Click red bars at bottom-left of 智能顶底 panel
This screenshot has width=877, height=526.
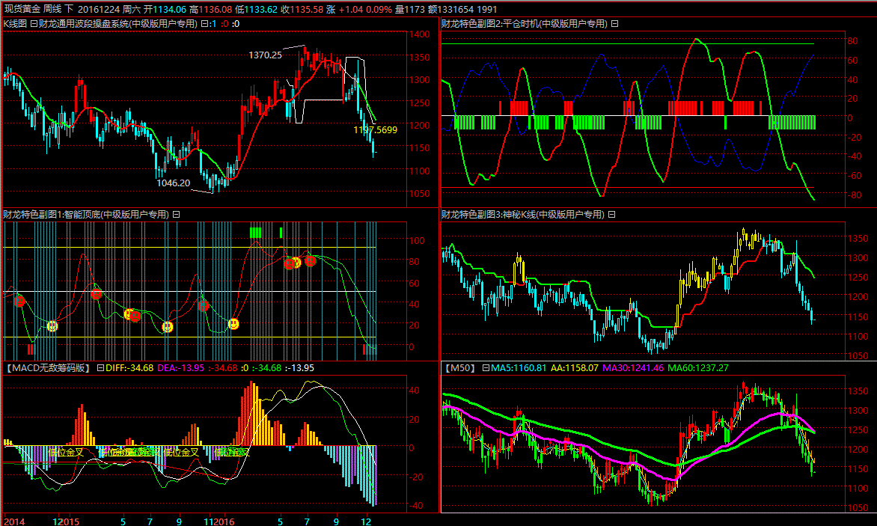click(x=31, y=349)
